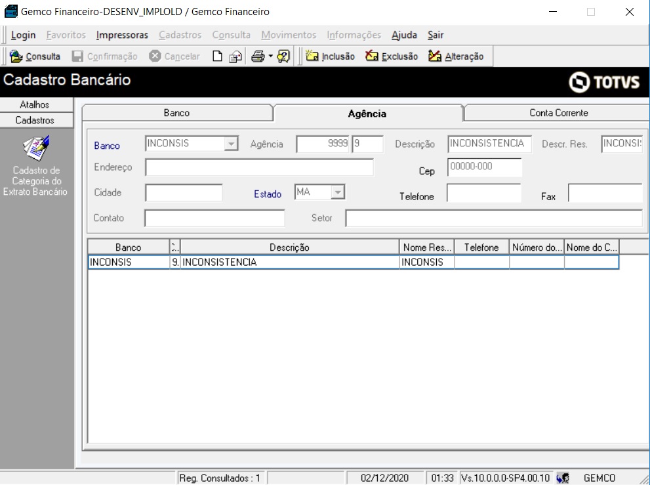The height and width of the screenshot is (485, 650).
Task: Click the INCONSIS Nome Res. cell in grid
Action: point(427,263)
